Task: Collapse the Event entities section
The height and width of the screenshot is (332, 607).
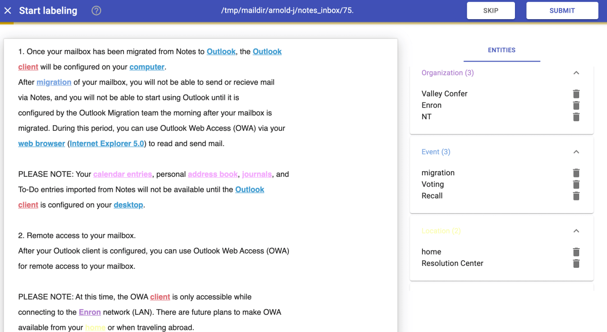Action: [x=576, y=151]
